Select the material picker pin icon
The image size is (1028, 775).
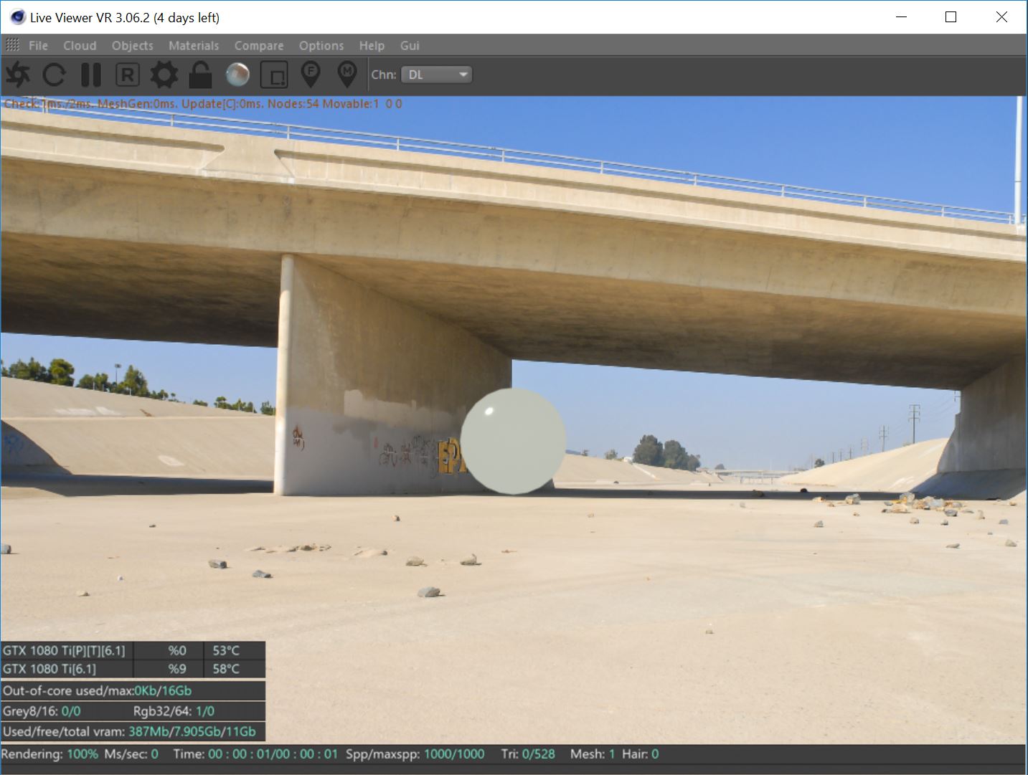(347, 75)
